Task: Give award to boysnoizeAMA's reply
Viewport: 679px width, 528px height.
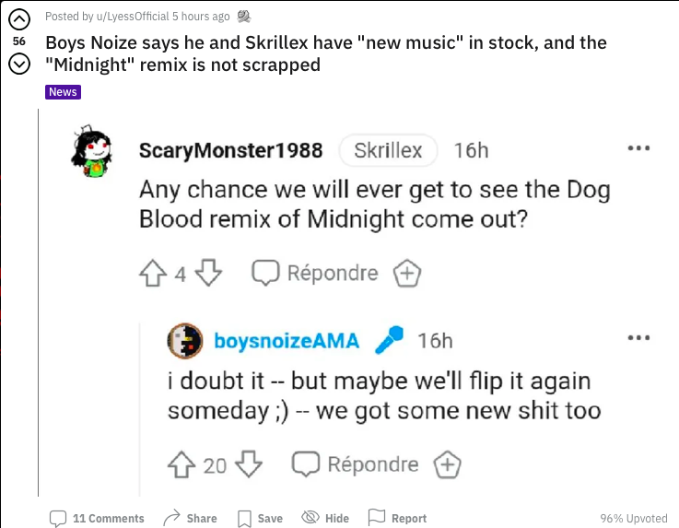Action: [448, 464]
